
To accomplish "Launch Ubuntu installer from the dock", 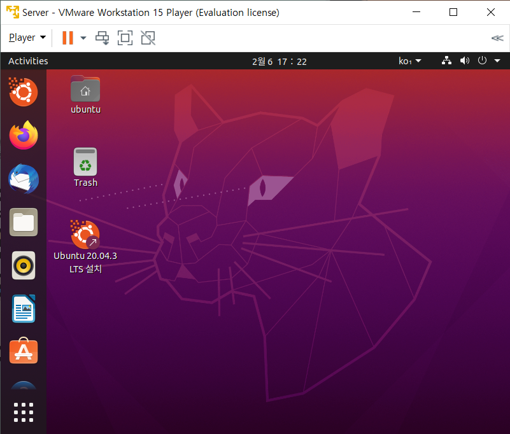I will click(23, 92).
